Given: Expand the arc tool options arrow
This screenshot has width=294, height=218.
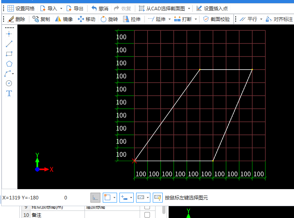Looking at the screenshot, I should click(13, 74).
